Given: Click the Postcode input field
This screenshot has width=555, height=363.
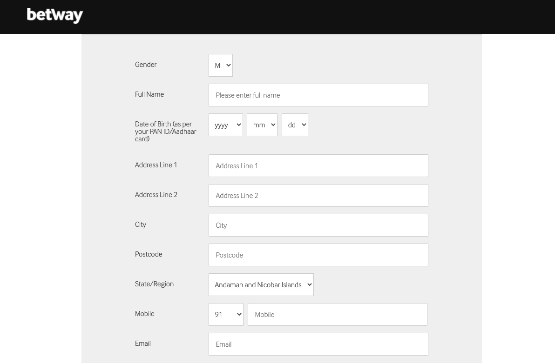Looking at the screenshot, I should coord(318,255).
